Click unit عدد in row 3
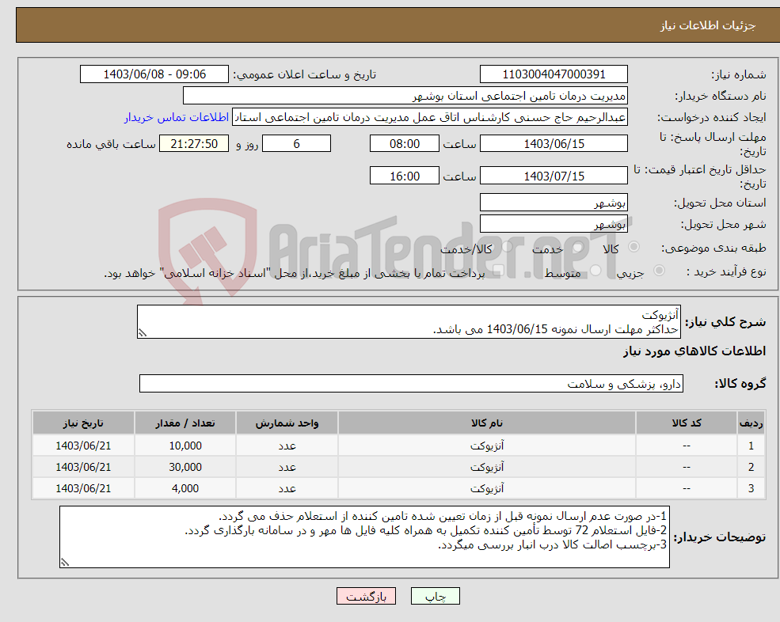Viewport: 780px width, 622px height. [287, 488]
